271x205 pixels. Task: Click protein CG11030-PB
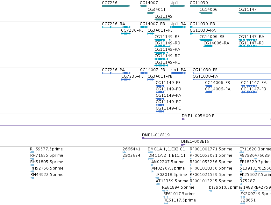232,73
